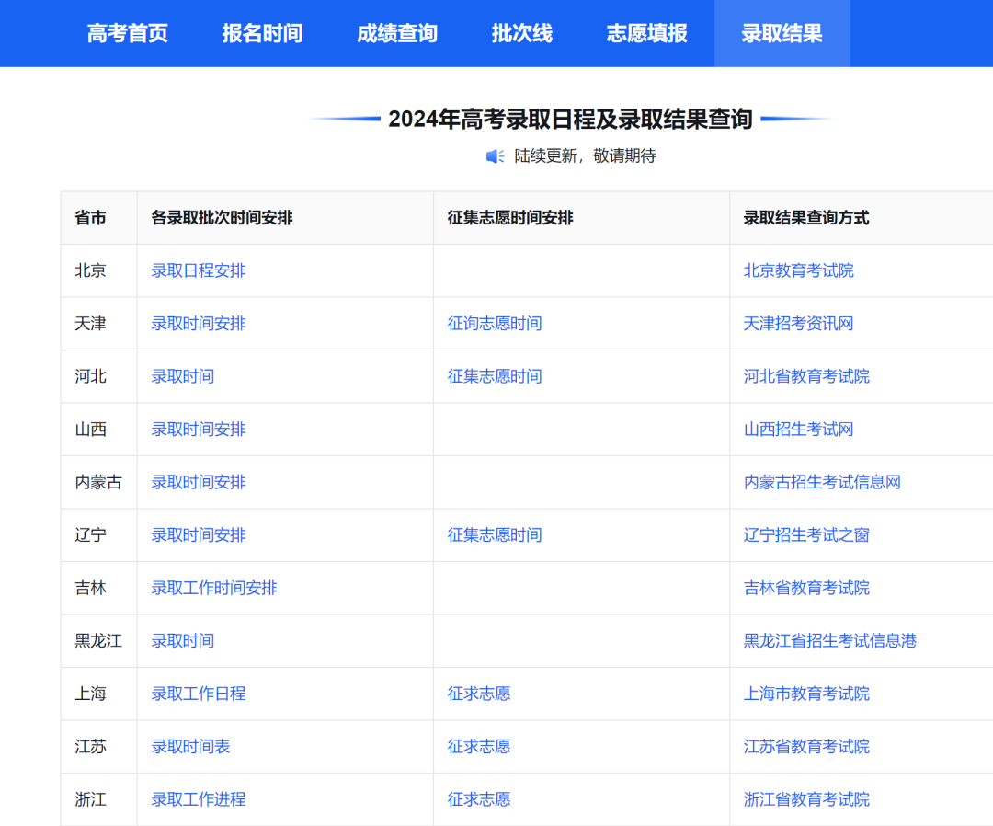Open the 批次线 navigation tab
Image resolution: width=993 pixels, height=826 pixels.
[x=522, y=33]
